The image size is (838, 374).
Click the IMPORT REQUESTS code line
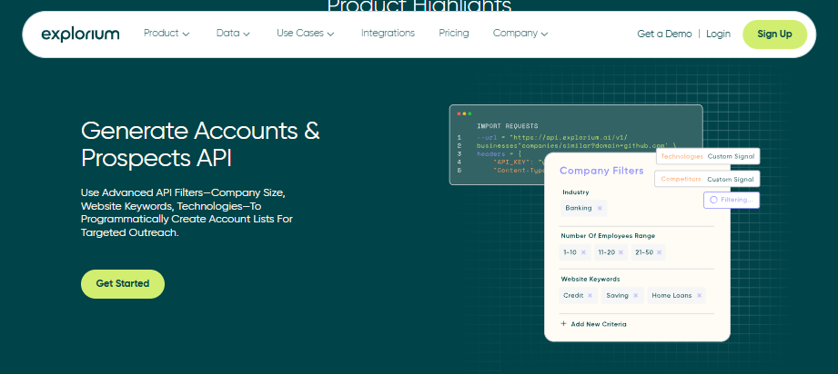coord(507,126)
